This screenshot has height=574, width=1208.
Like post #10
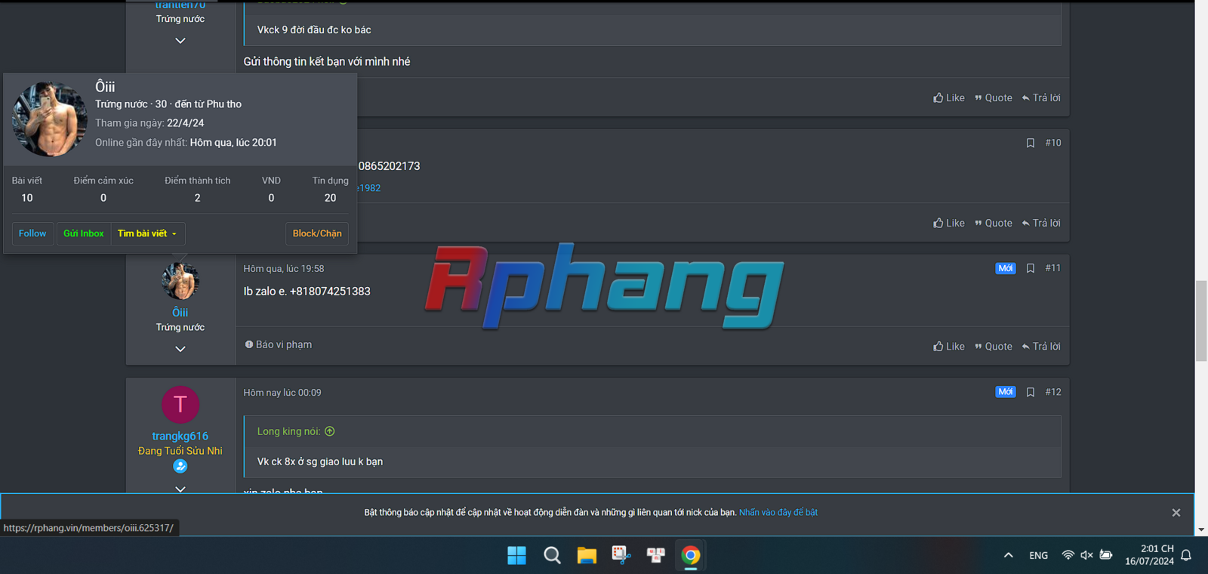[949, 223]
